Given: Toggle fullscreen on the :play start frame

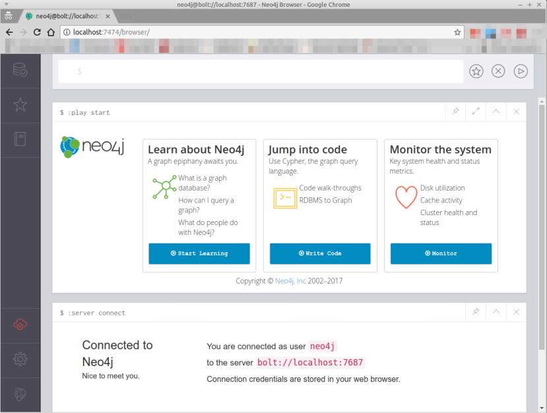Looking at the screenshot, I should 476,111.
